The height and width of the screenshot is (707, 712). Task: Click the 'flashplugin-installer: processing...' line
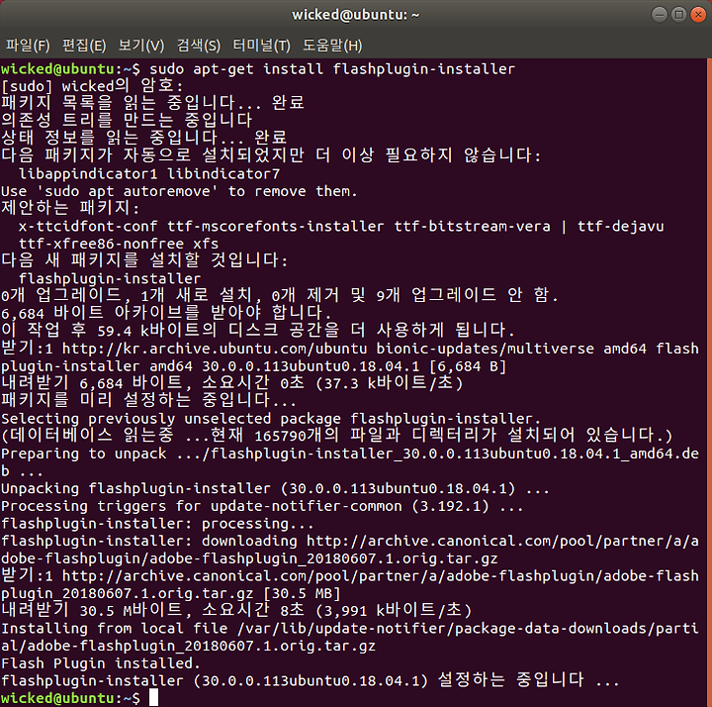point(157,524)
